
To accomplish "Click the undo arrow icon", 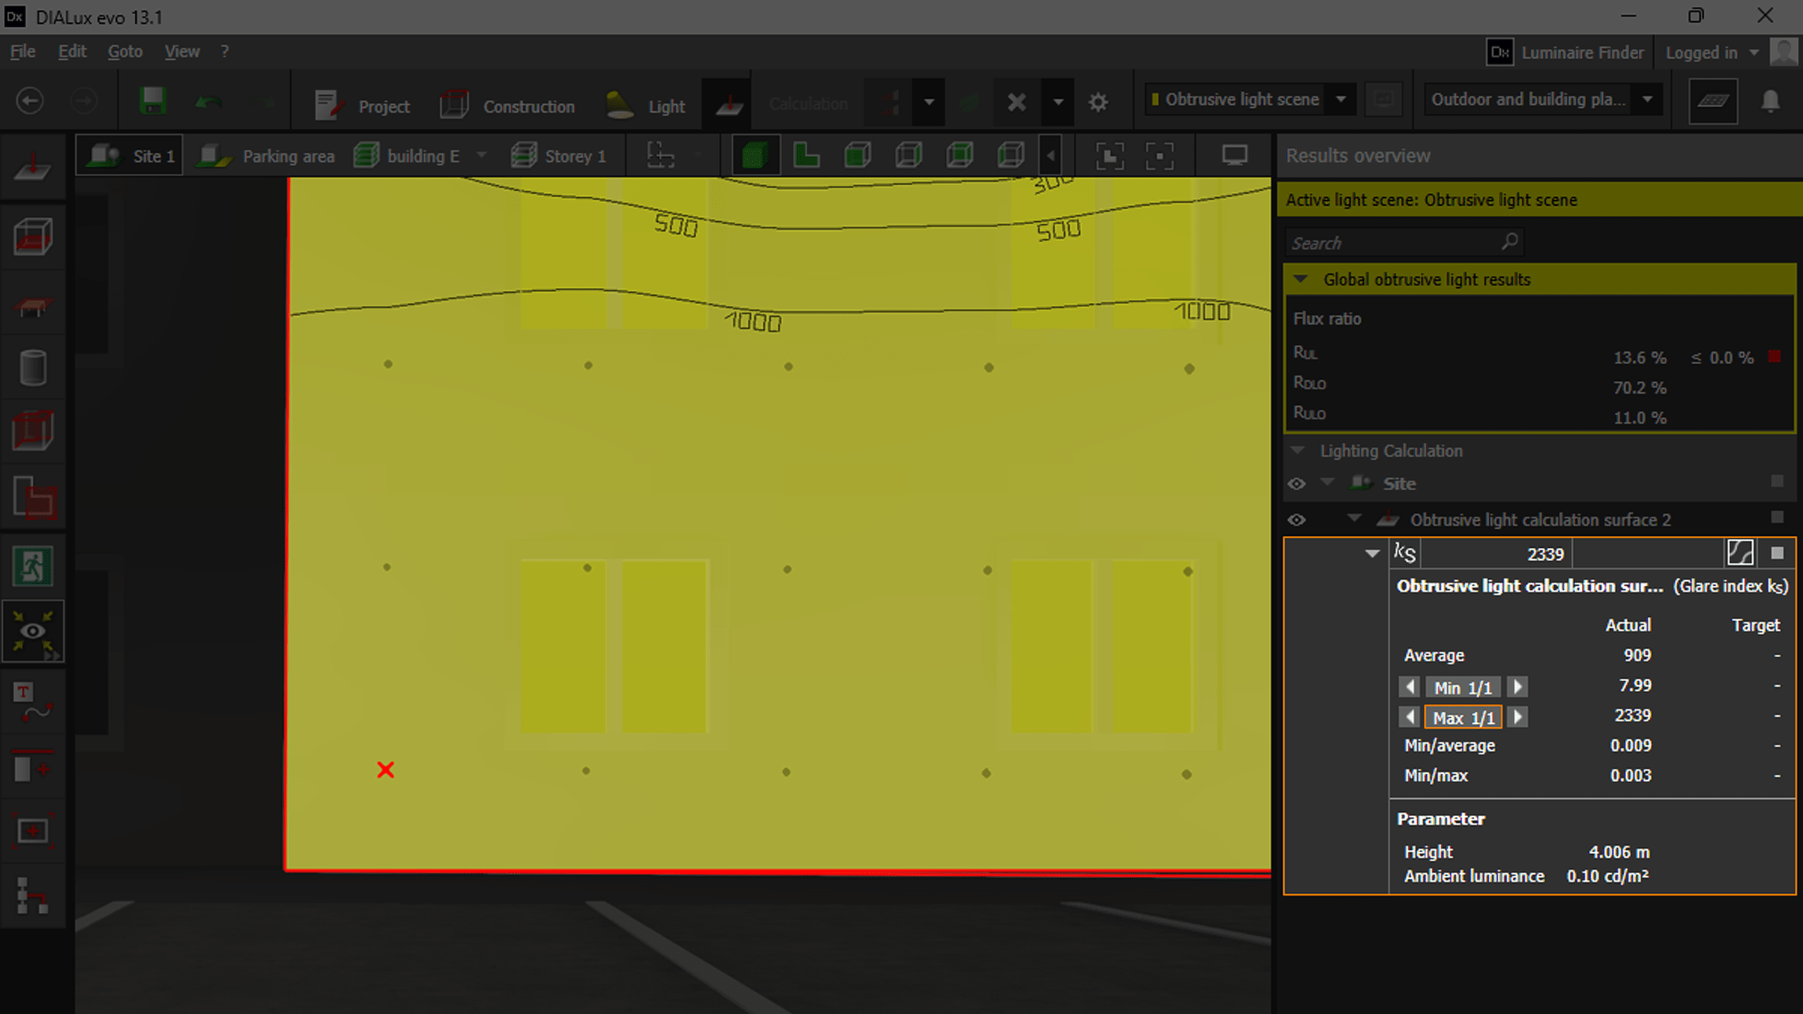I will tap(208, 103).
